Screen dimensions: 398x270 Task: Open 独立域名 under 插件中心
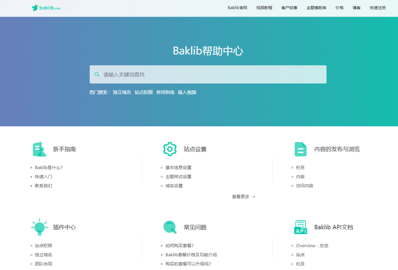click(x=43, y=255)
